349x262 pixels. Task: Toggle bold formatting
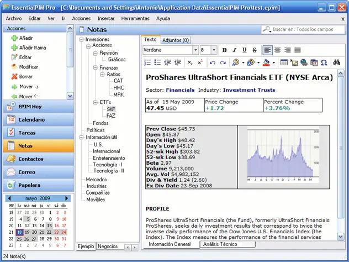click(x=226, y=50)
